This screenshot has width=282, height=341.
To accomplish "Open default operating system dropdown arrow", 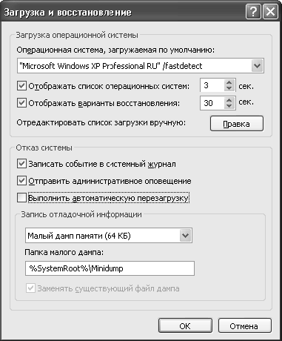I will pyautogui.click(x=257, y=66).
